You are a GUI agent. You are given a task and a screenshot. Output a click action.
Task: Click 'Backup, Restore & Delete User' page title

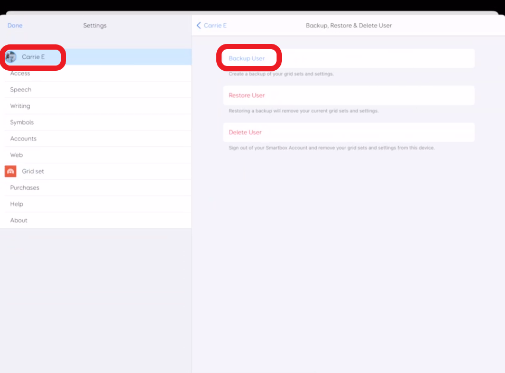coord(349,25)
